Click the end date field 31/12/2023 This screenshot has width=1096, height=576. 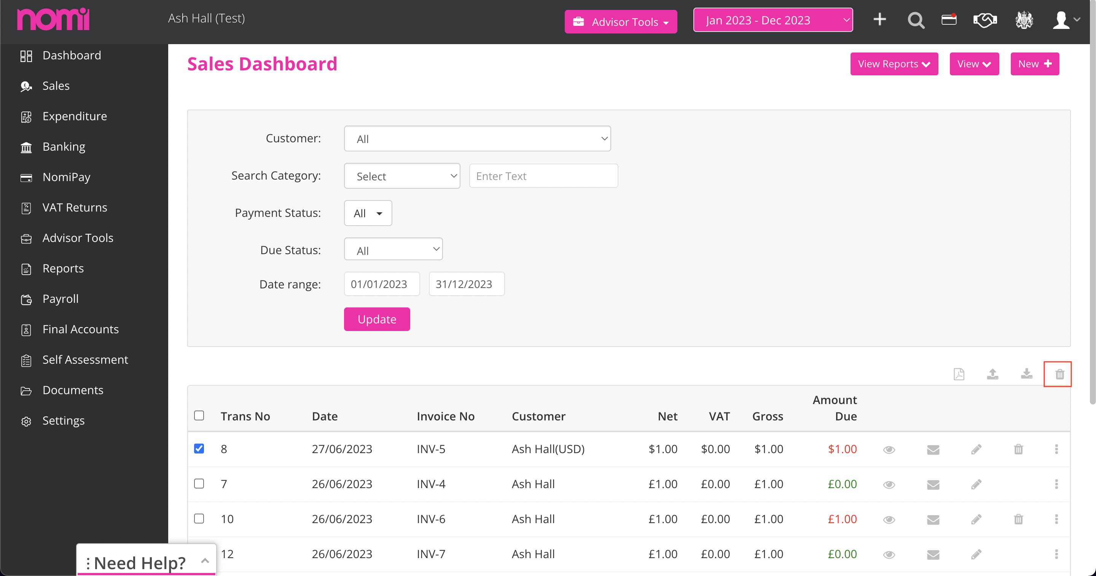tap(467, 284)
